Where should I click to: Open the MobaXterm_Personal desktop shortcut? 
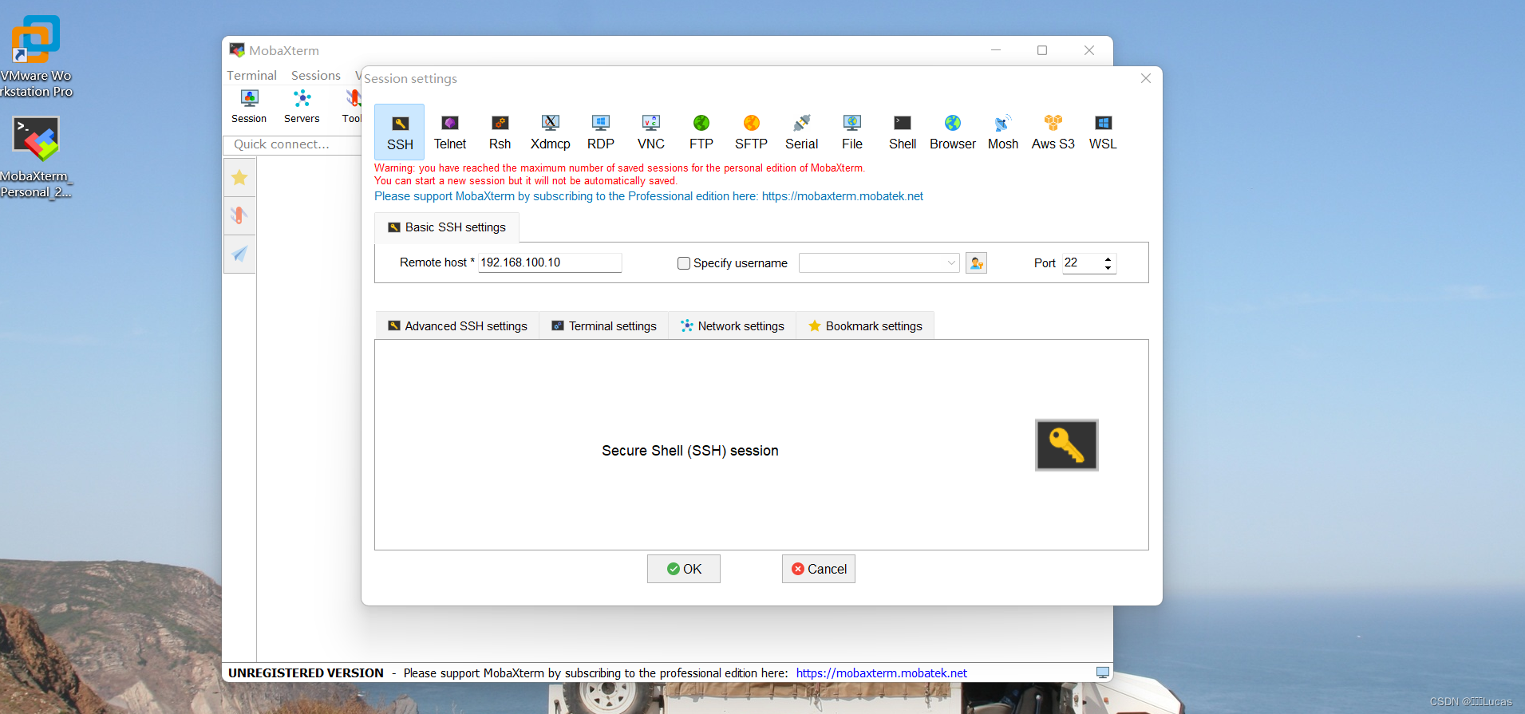[36, 157]
